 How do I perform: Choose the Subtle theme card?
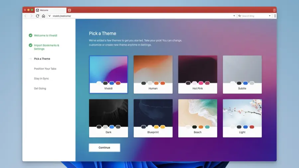243,74
